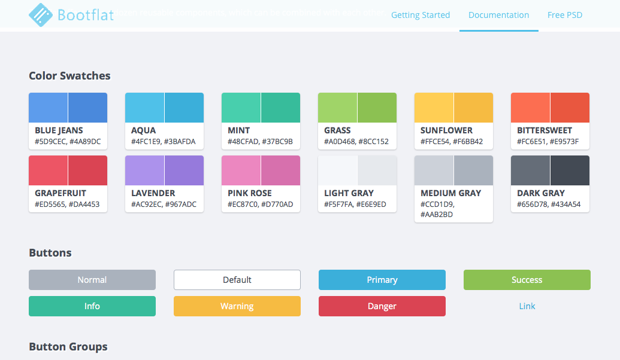This screenshot has height=360, width=620.
Task: Click the Danger red button
Action: [x=382, y=306]
